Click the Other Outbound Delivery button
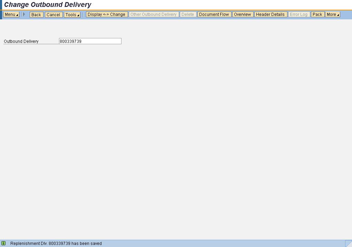352x247 pixels. click(x=154, y=15)
